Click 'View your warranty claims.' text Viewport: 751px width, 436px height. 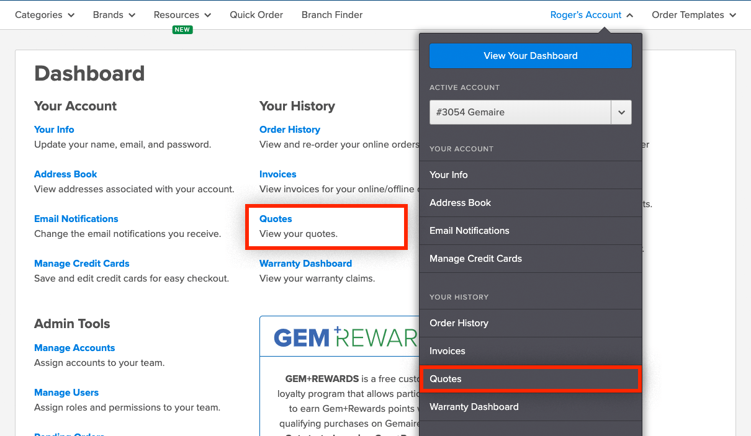coord(317,278)
